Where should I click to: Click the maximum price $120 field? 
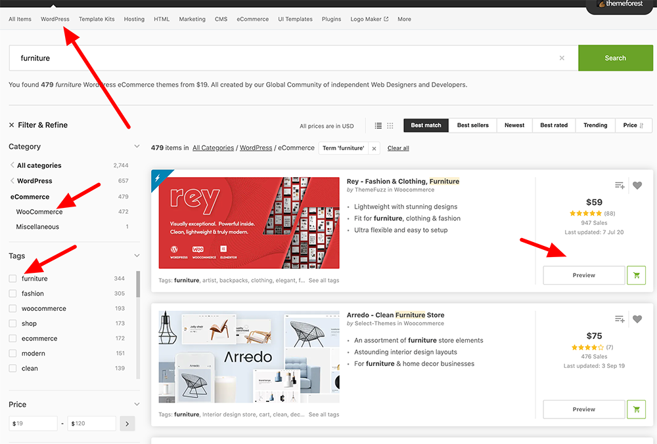pos(92,424)
